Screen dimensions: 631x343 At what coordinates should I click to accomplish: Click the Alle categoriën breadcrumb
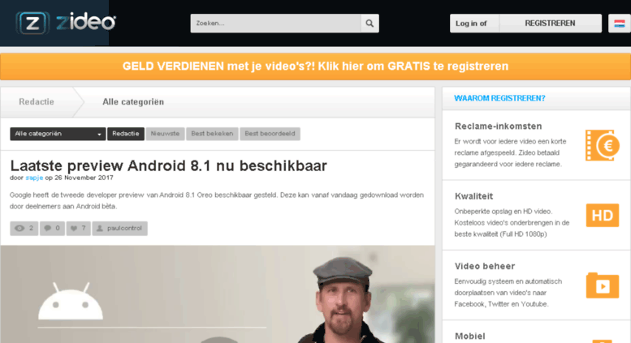(133, 102)
